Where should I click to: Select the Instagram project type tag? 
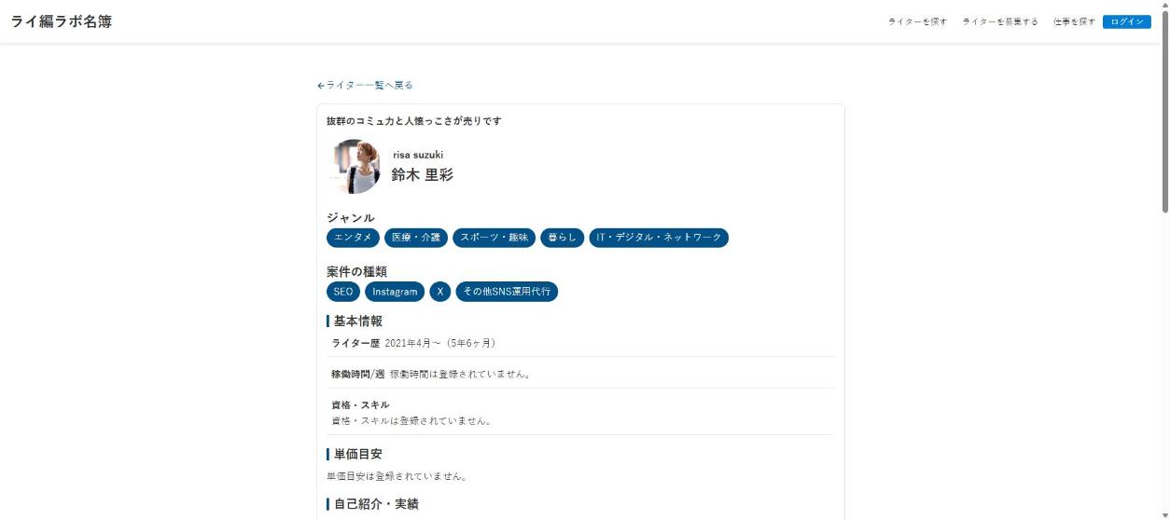[x=395, y=292]
